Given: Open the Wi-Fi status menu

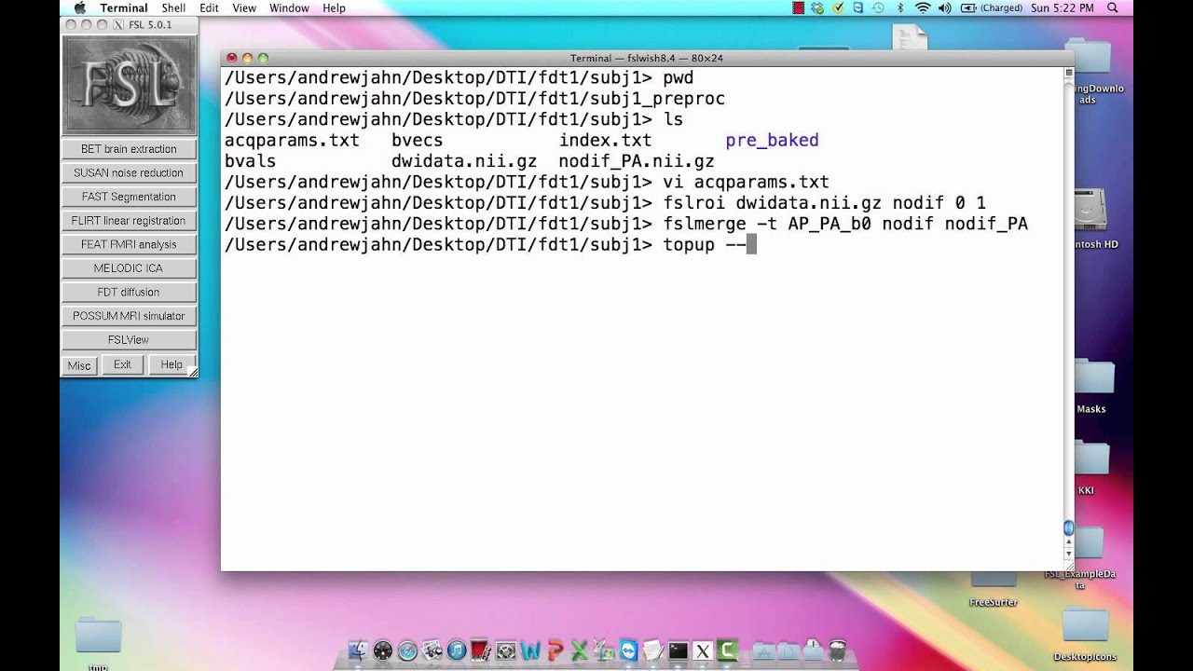Looking at the screenshot, I should (x=923, y=7).
